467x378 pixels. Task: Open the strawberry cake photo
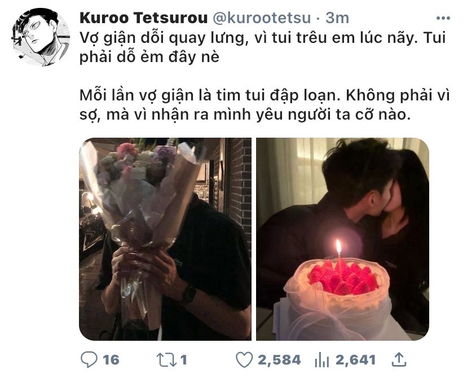342,239
